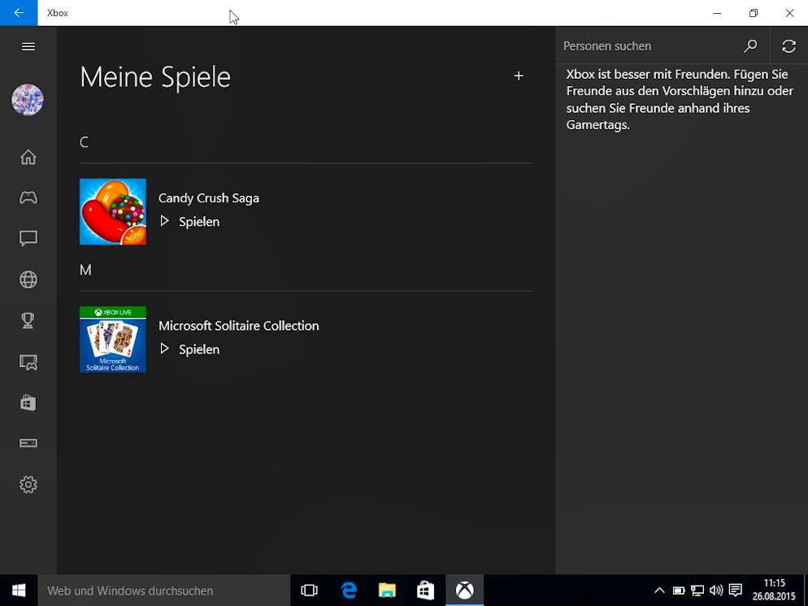Open Connect console icon in sidebar
808x606 pixels.
click(x=28, y=444)
